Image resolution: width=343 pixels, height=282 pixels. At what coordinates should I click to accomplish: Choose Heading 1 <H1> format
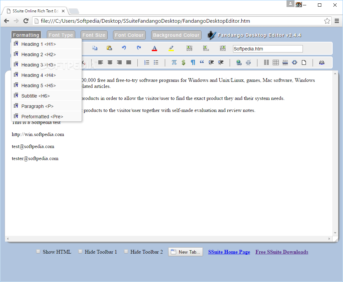click(x=46, y=44)
